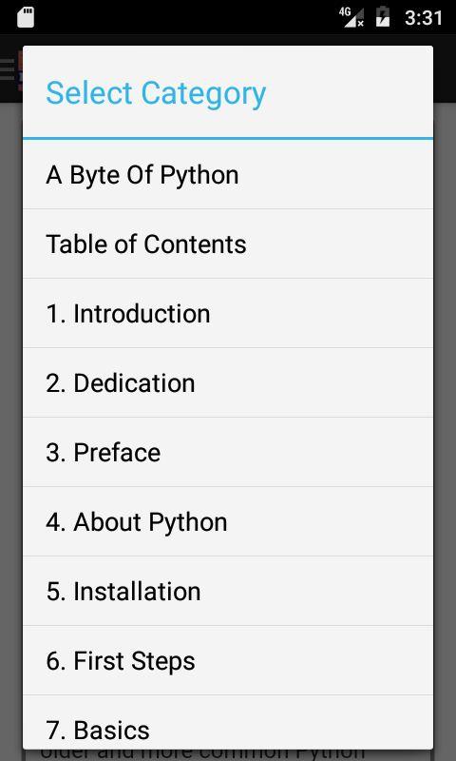Viewport: 456px width, 761px height.
Task: Choose the 1. Introduction chapter
Action: (228, 314)
